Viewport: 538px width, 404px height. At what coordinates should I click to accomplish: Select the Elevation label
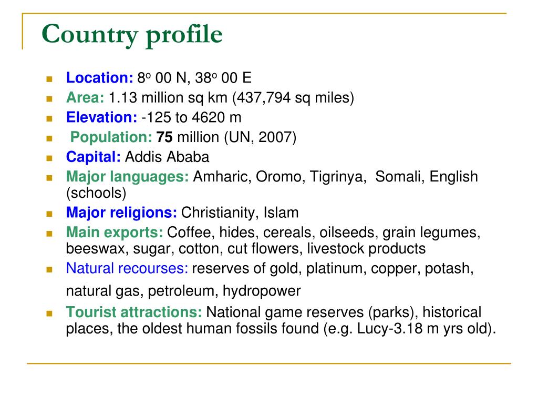click(101, 117)
